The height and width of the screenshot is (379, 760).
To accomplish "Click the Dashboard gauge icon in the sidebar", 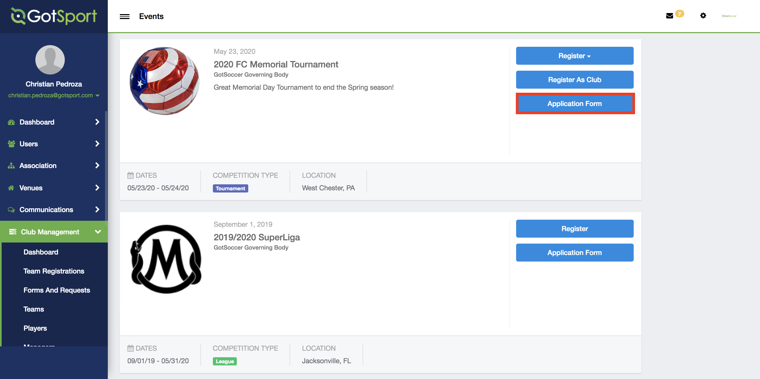I will tap(11, 122).
